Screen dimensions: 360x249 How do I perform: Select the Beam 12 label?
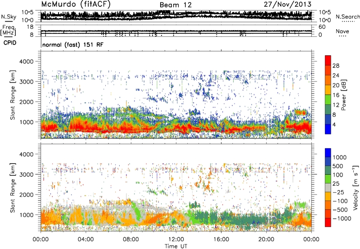175,5
